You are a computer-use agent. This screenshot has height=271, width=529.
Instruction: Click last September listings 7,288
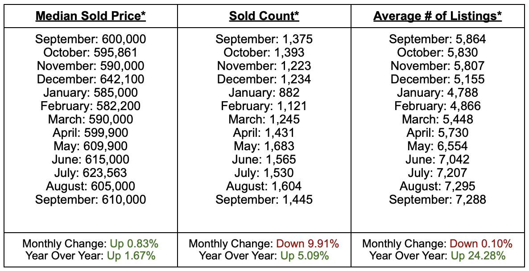pyautogui.click(x=437, y=199)
